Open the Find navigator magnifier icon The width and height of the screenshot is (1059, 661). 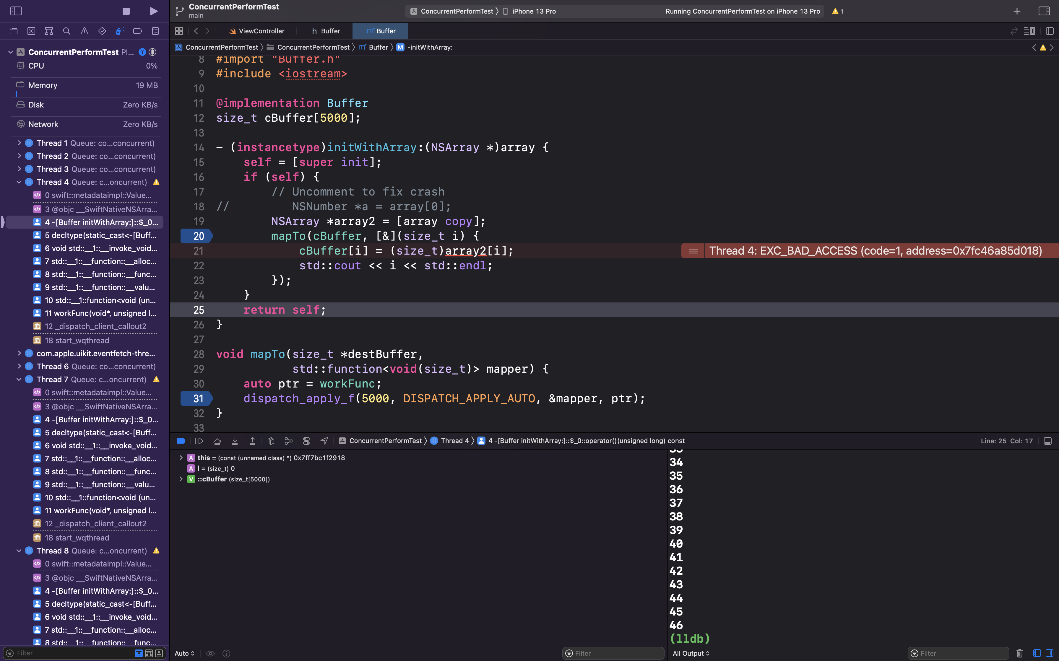pyautogui.click(x=66, y=31)
